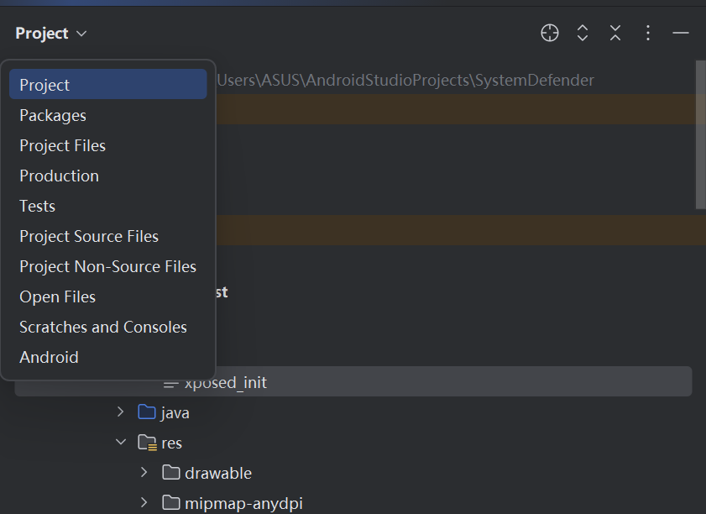Expand the drawable folder chevron
Image resolution: width=706 pixels, height=514 pixels.
pos(144,473)
